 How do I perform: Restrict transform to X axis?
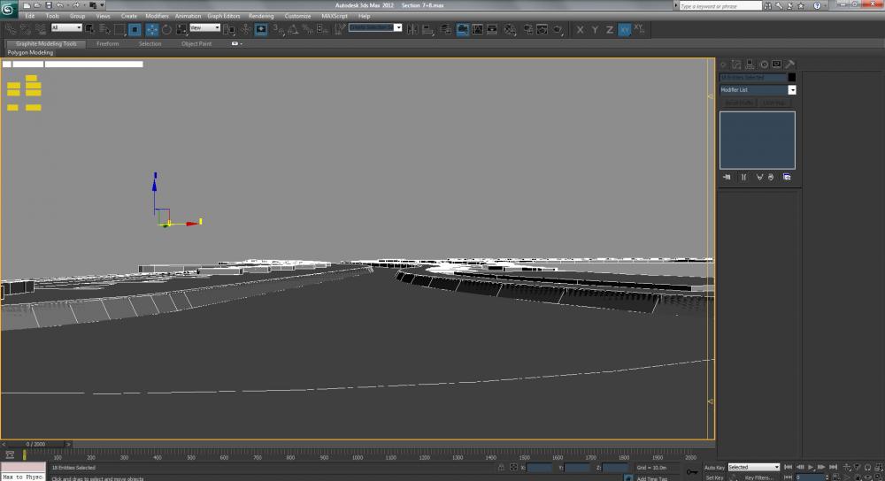(x=581, y=29)
